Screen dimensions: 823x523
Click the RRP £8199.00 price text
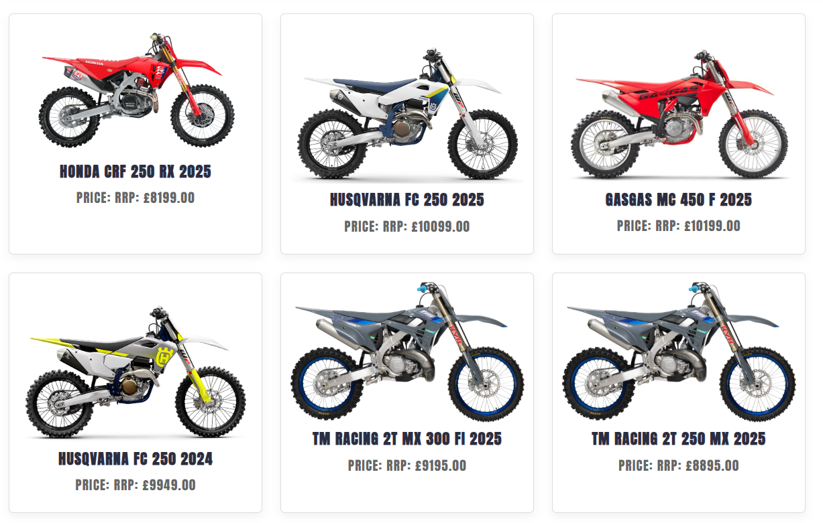[135, 198]
